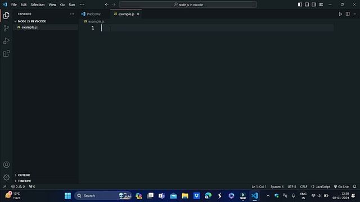Click the VS Code taskbar icon

pyautogui.click(x=255, y=196)
